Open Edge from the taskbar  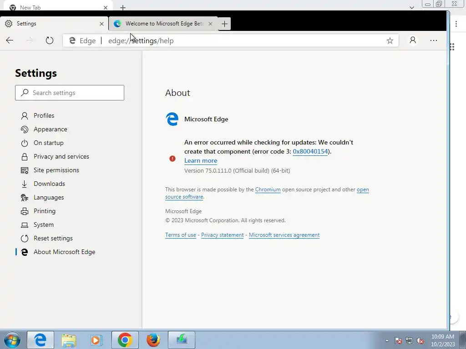41,340
